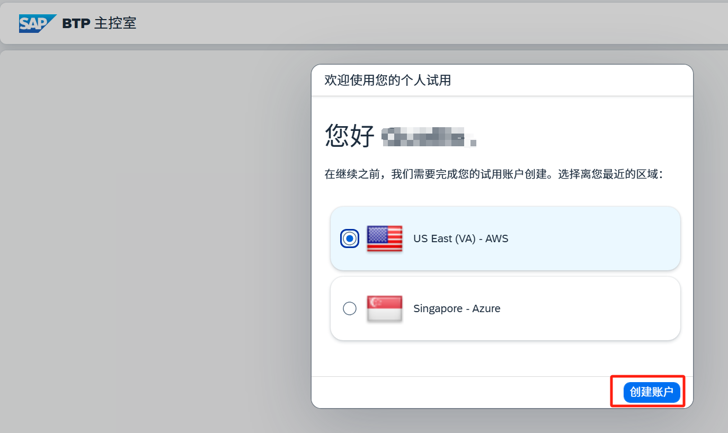This screenshot has height=433, width=728.
Task: Click the dialog title "欢迎使用您的个人试用"
Action: pos(388,81)
